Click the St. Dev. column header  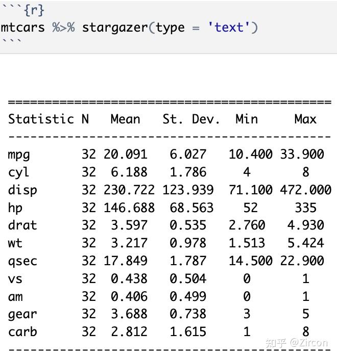(x=191, y=119)
